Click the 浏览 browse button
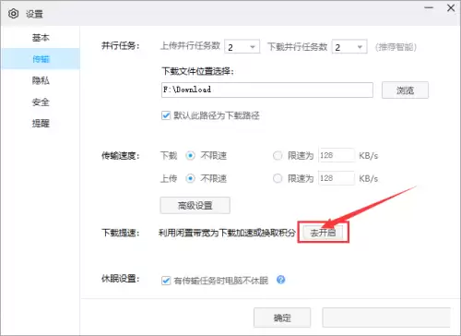This screenshot has width=461, height=336. pyautogui.click(x=405, y=90)
